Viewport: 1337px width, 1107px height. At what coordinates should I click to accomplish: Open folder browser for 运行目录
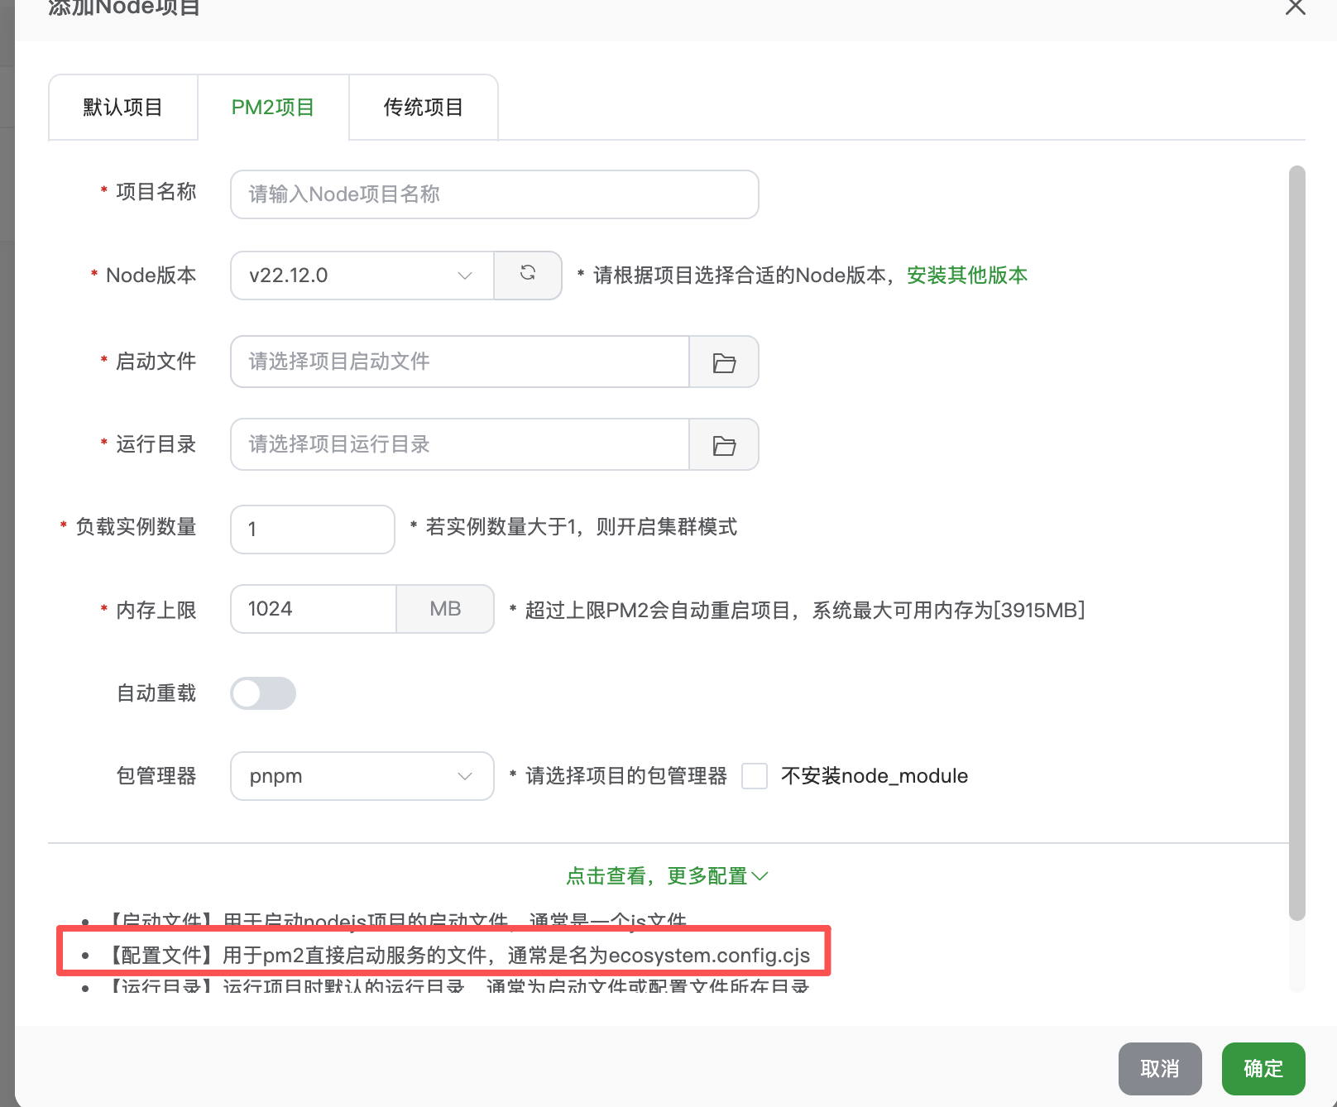coord(724,444)
